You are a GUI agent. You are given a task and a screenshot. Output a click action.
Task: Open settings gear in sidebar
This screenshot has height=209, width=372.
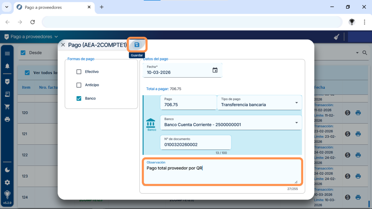[7, 182]
